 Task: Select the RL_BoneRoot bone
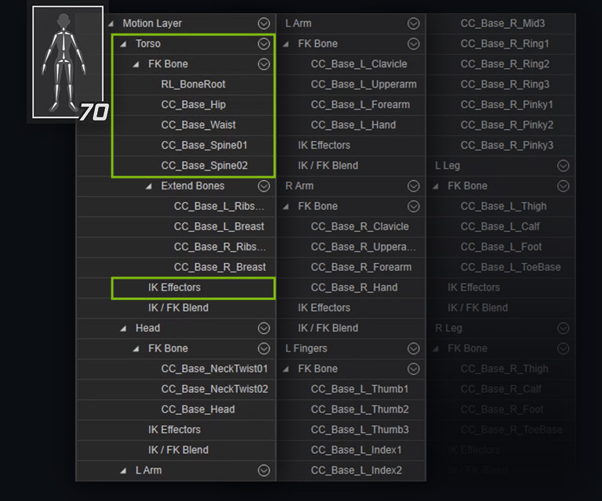click(193, 85)
